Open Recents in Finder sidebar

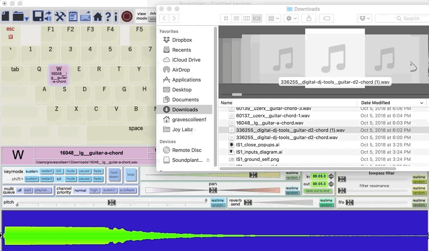[x=177, y=50]
